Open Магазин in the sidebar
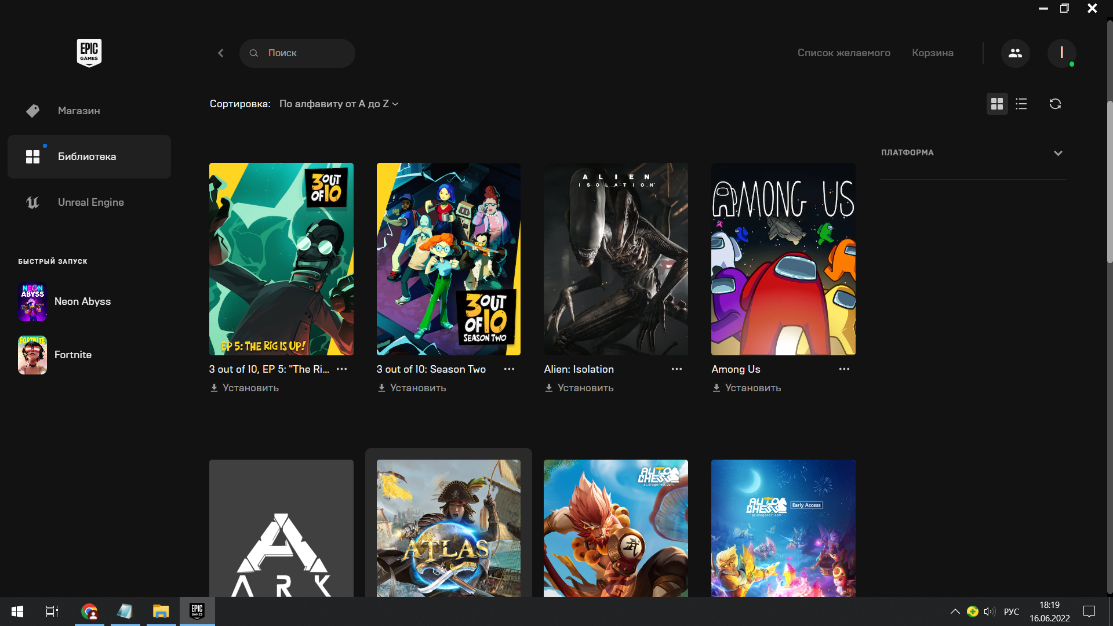 tap(89, 111)
